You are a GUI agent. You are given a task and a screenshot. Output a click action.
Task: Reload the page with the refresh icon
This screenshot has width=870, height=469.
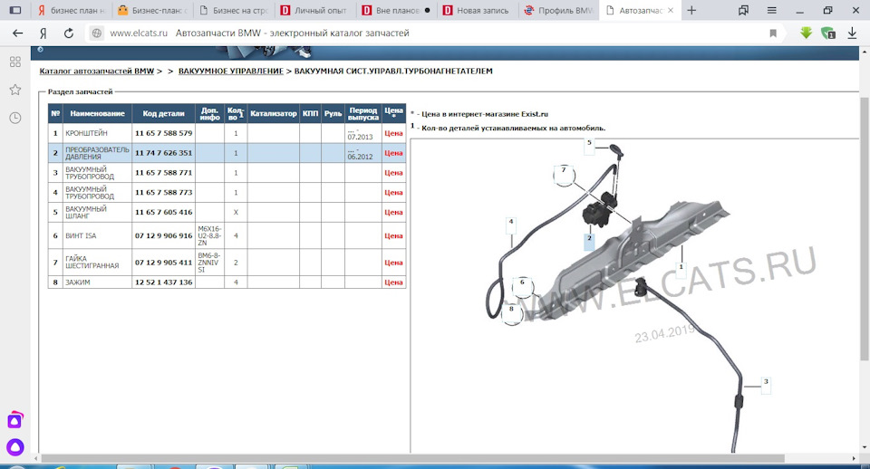tap(68, 33)
